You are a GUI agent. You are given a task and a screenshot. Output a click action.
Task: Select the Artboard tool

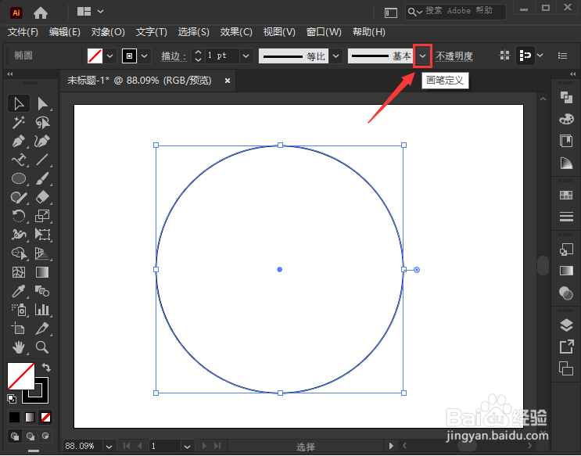click(x=19, y=329)
